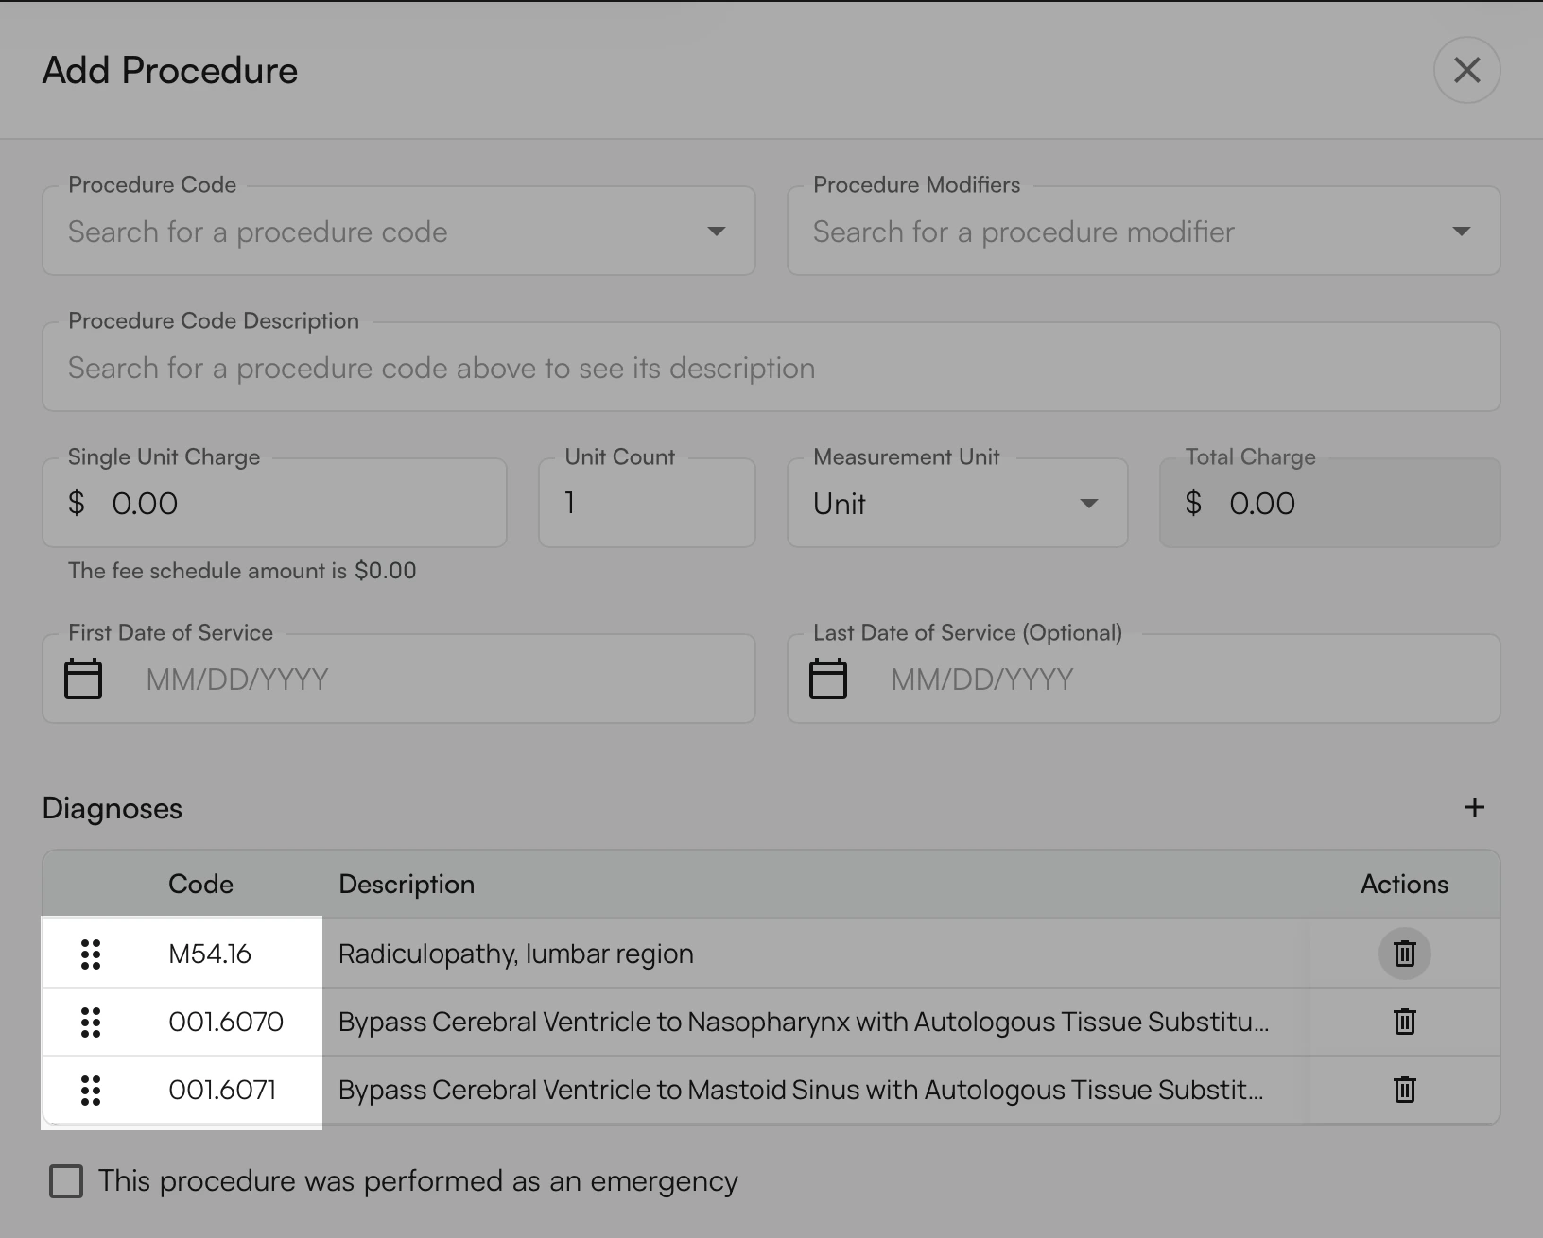Select the drag handle next to 001.6070
Screen dimensions: 1543x1238
click(x=90, y=1022)
